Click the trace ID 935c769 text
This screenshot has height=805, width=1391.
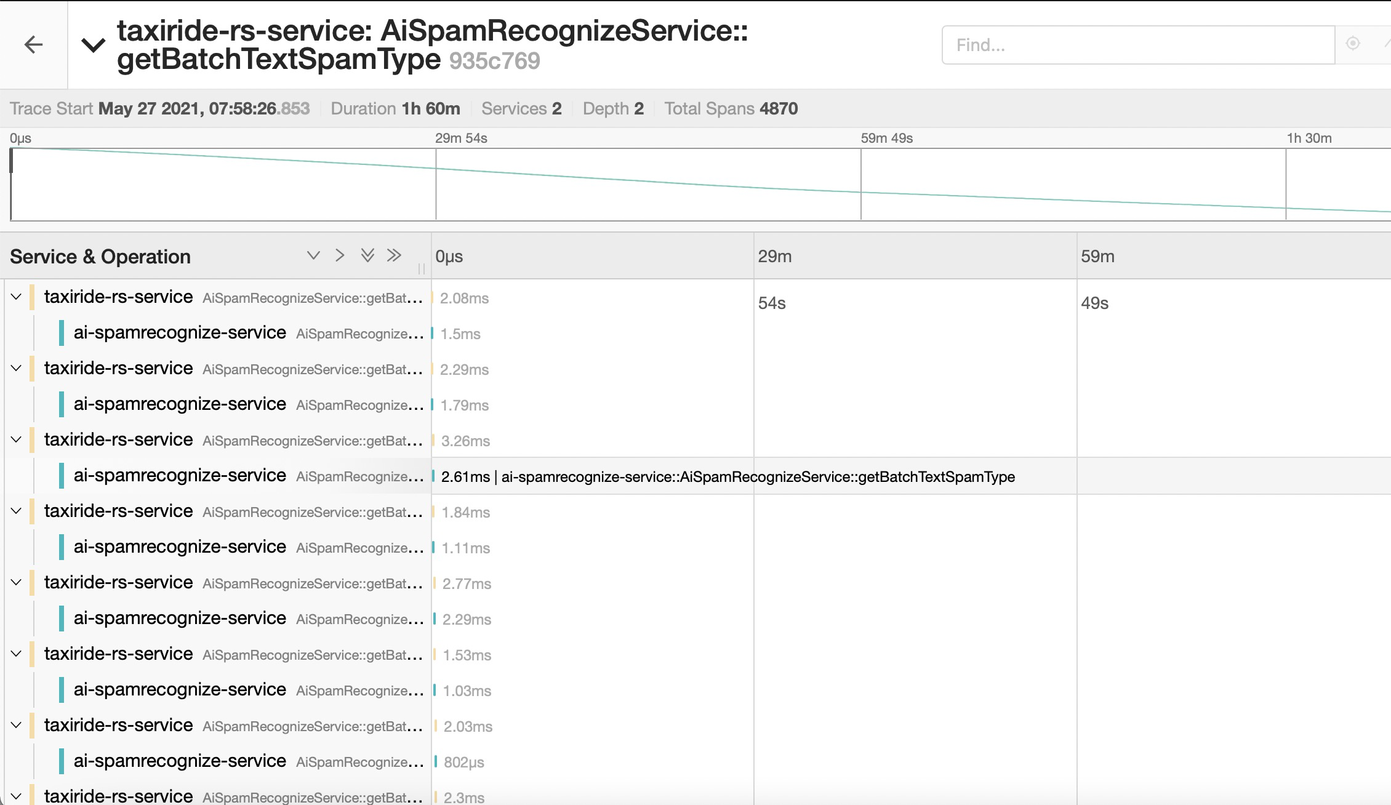(x=494, y=61)
